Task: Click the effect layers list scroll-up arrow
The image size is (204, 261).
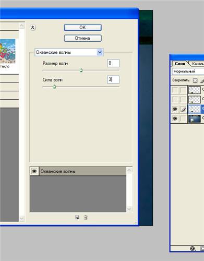Action: [x=129, y=170]
